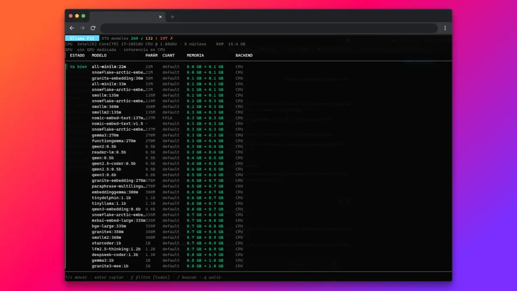Select the smollm:135m model row
The image size is (517, 291).
pos(168,95)
